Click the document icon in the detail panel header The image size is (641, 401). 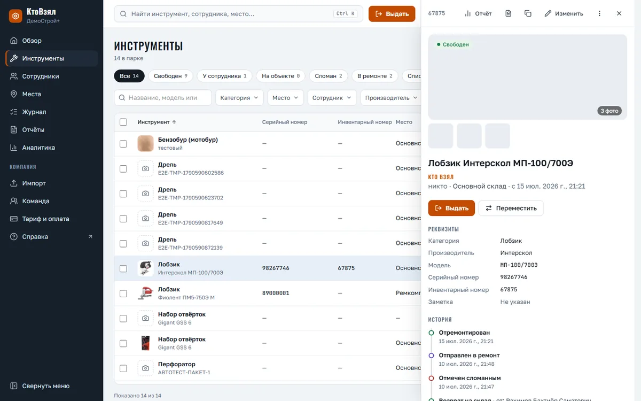509,13
